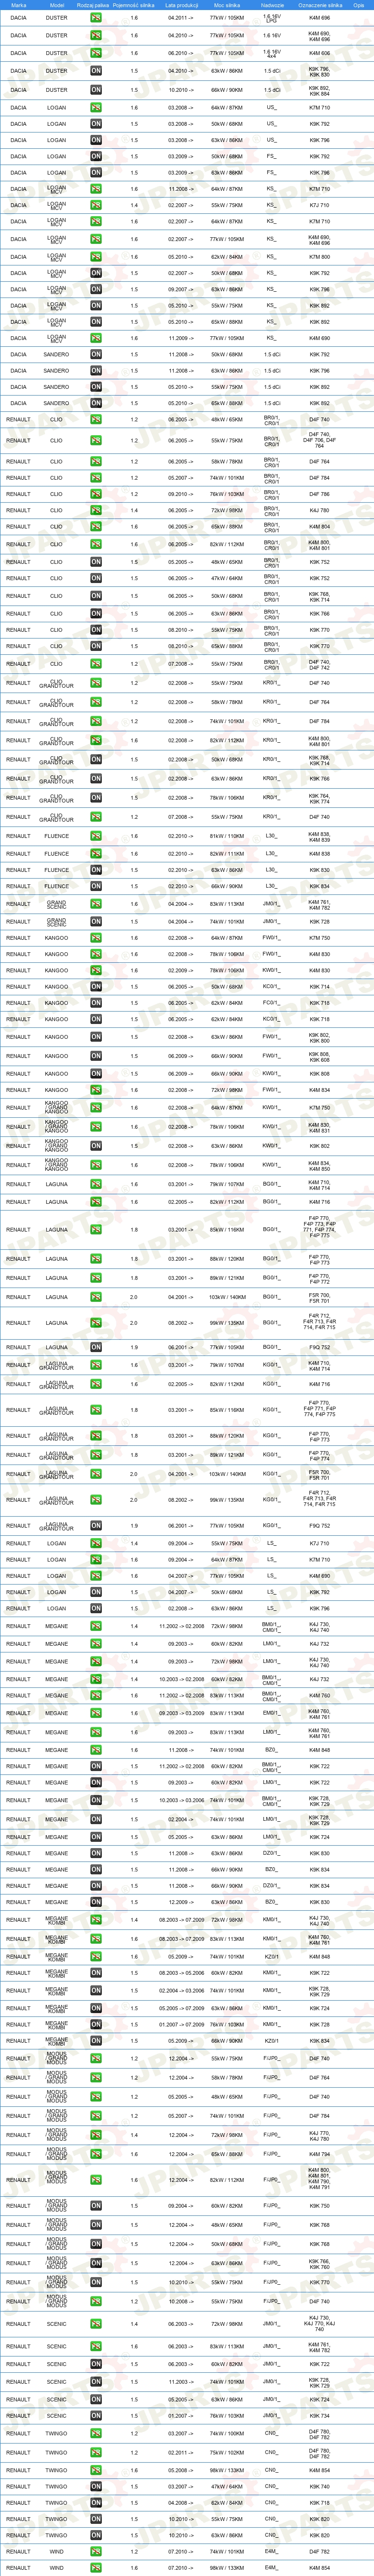
Task: Click the Oznaczenie silnika column header
Action: point(319,5)
